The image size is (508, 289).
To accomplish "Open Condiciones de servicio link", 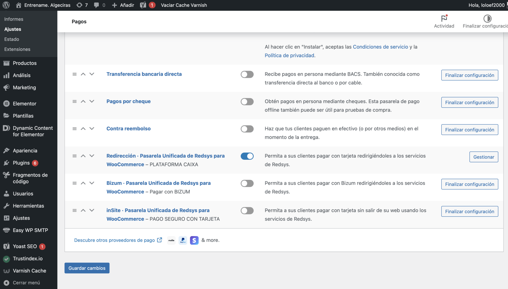I will point(380,47).
